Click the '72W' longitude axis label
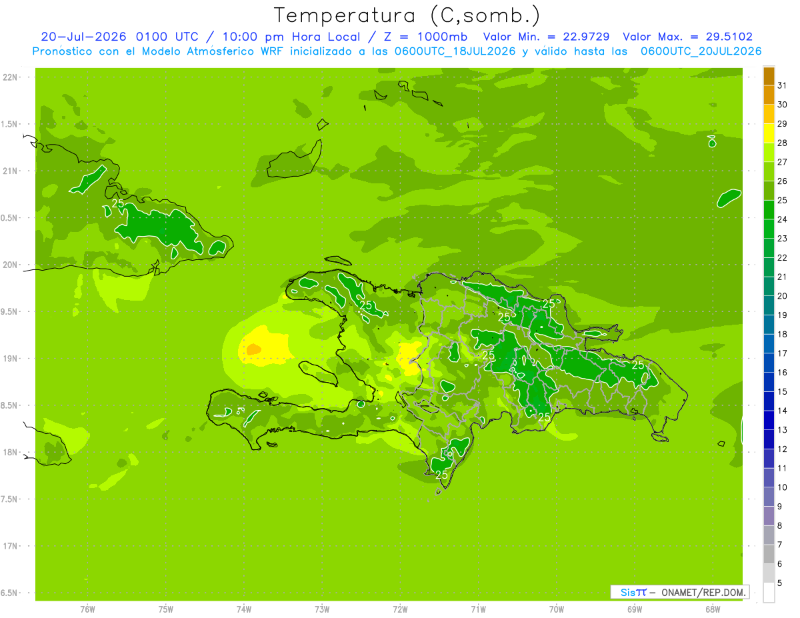The height and width of the screenshot is (618, 800). 401,609
